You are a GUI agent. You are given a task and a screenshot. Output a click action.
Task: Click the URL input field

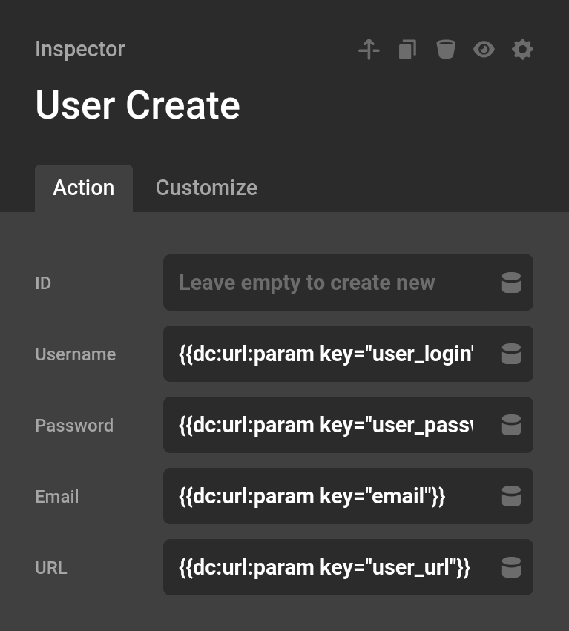326,567
